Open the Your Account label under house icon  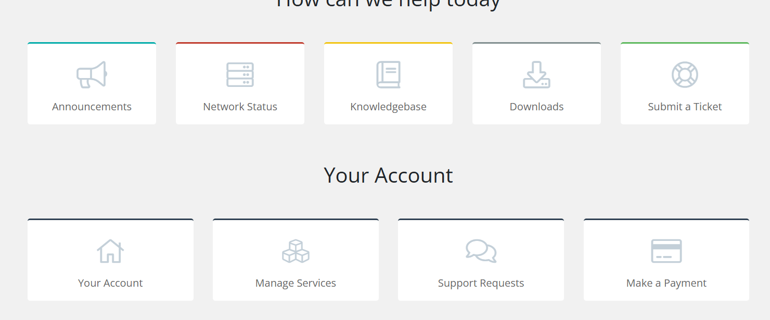[110, 283]
